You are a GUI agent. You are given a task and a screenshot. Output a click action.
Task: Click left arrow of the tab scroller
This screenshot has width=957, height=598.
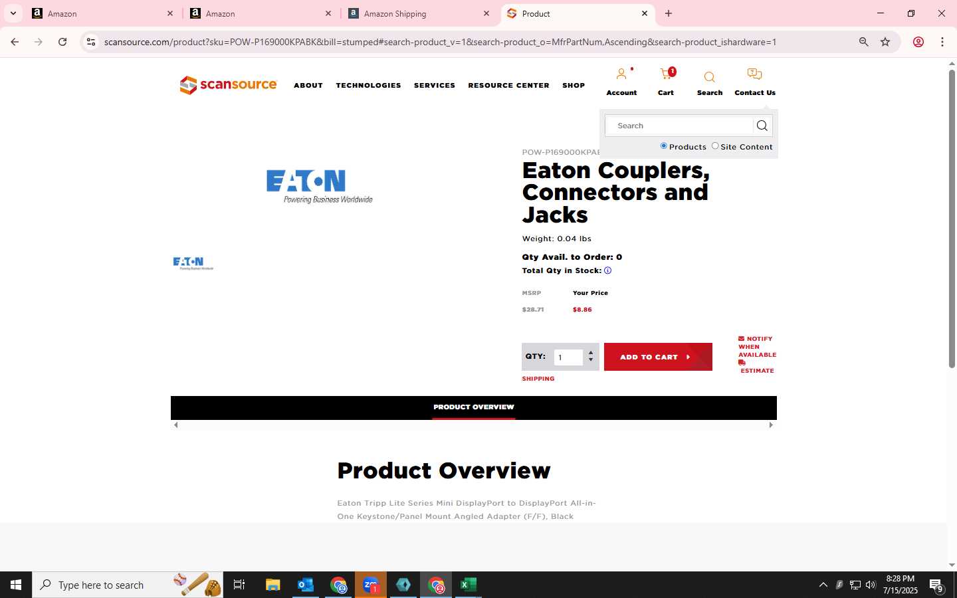[x=175, y=425]
